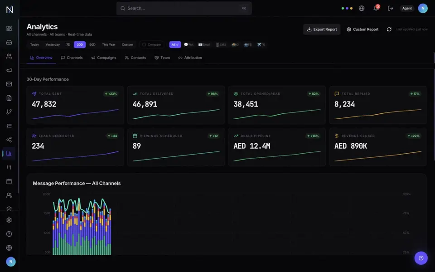Open the team users icon below calendar
Viewport: 435px width, 272px height.
(x=9, y=195)
